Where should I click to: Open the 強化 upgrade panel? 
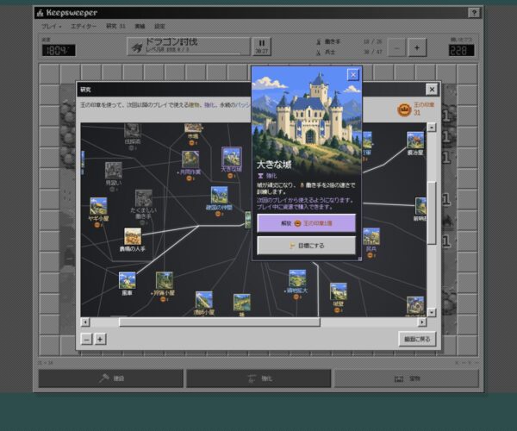coord(258,378)
